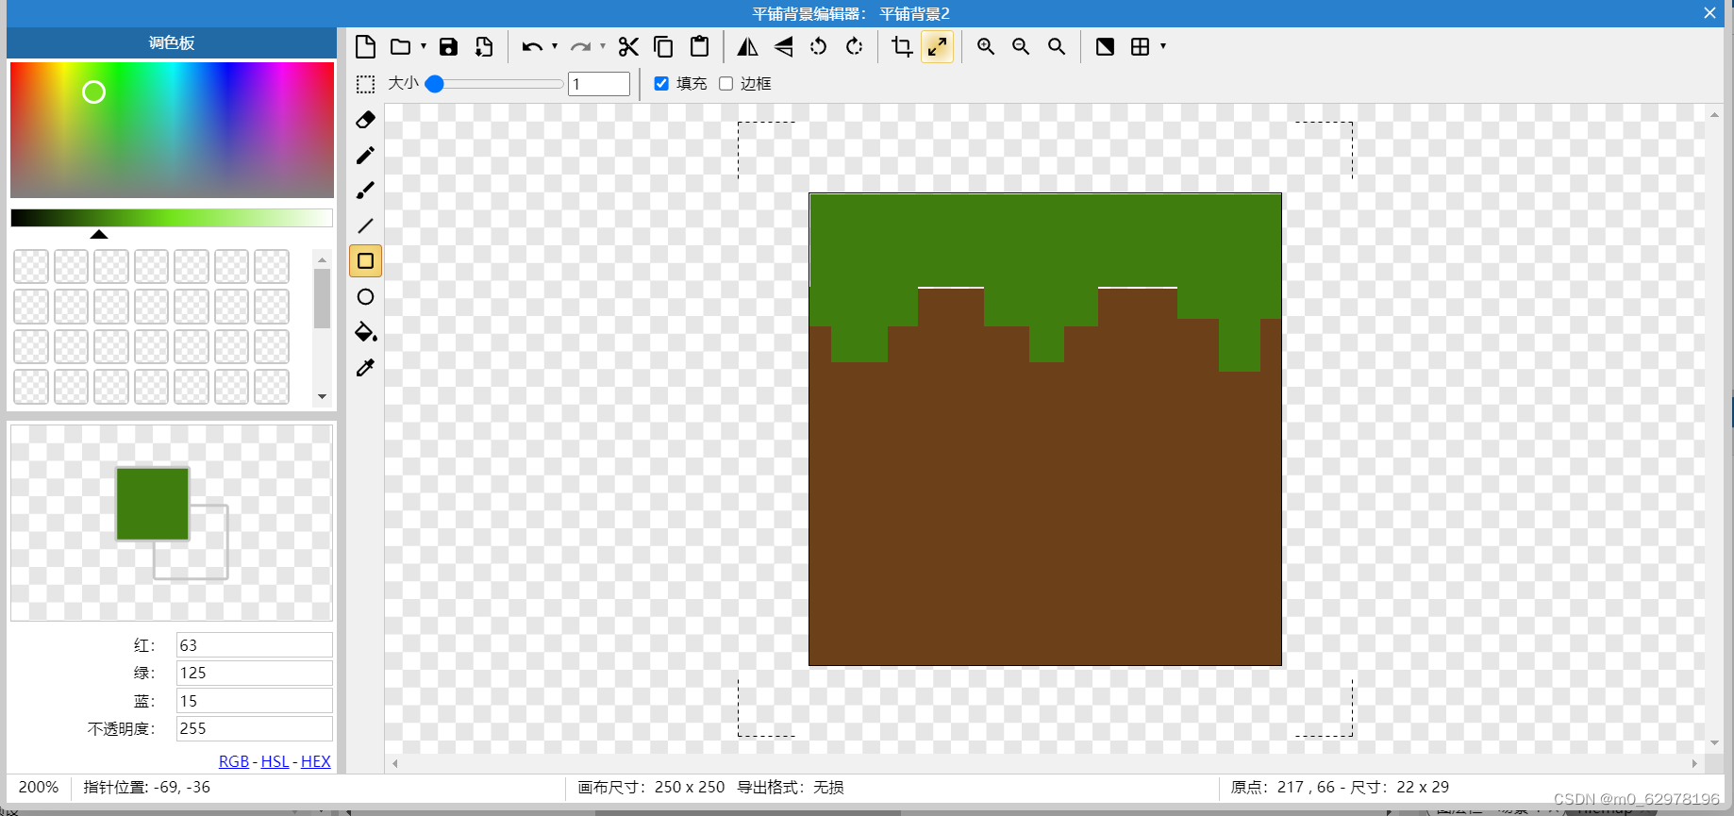1734x816 pixels.
Task: Toggle the transparency background icon
Action: (x=1105, y=46)
